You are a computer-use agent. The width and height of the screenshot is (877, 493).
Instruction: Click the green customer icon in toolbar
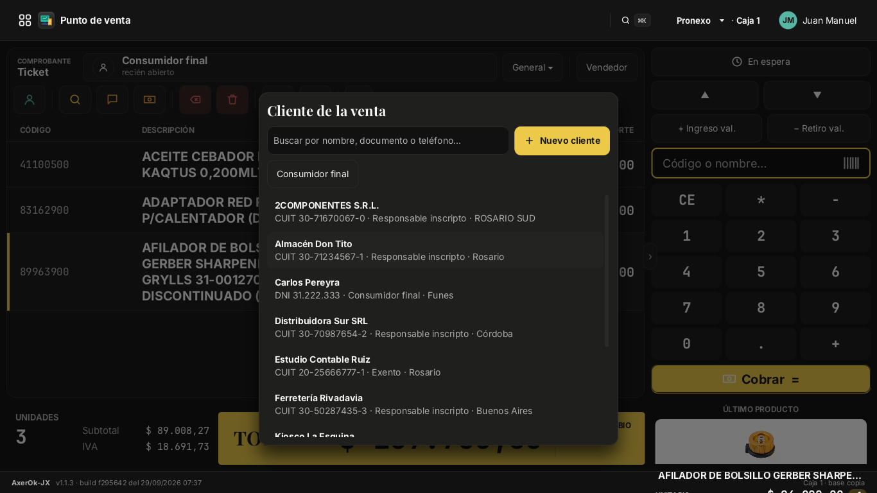pos(30,99)
